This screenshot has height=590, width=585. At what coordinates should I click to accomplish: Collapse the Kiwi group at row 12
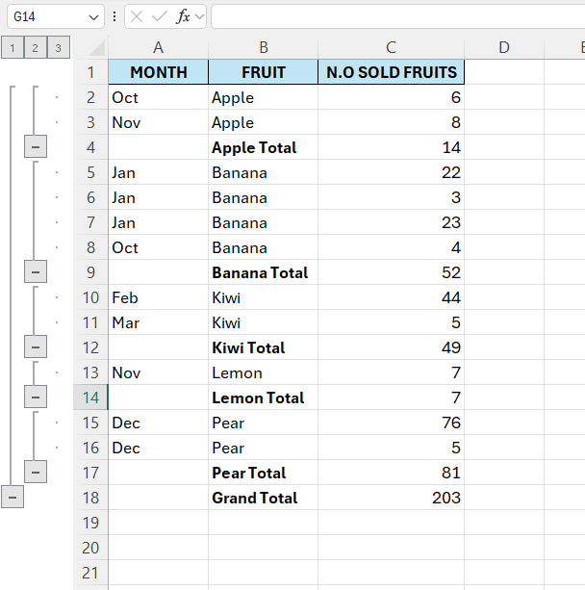tap(36, 347)
